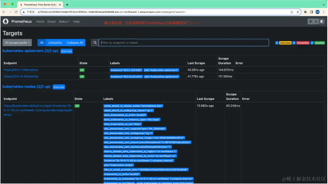Viewport: 328px width, 184px height.
Task: Switch to browser-preferred theme
Action: coord(311,21)
